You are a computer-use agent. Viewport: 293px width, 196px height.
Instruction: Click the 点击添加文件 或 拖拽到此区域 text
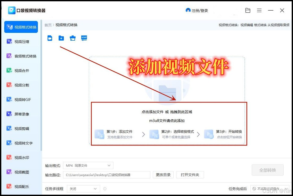(x=167, y=112)
